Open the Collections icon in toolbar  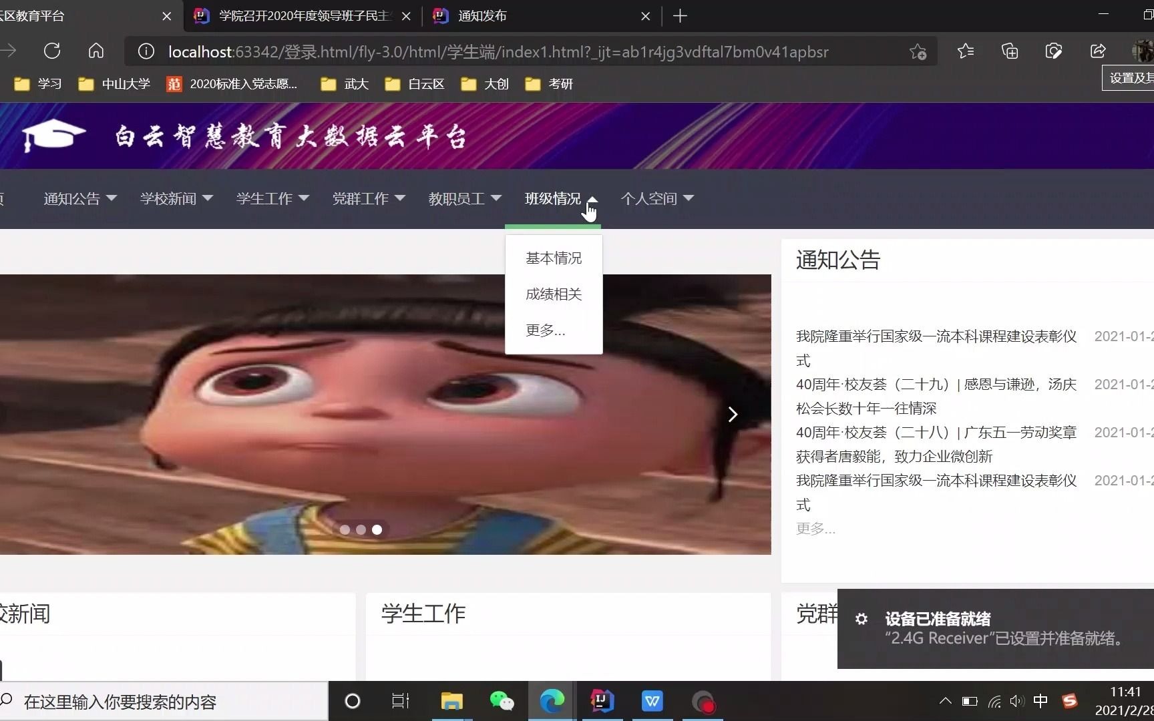[1010, 51]
